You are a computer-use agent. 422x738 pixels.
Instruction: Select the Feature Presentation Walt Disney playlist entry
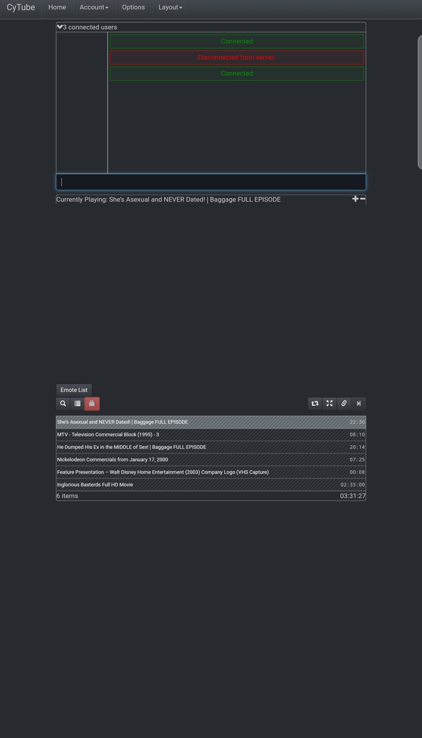211,472
